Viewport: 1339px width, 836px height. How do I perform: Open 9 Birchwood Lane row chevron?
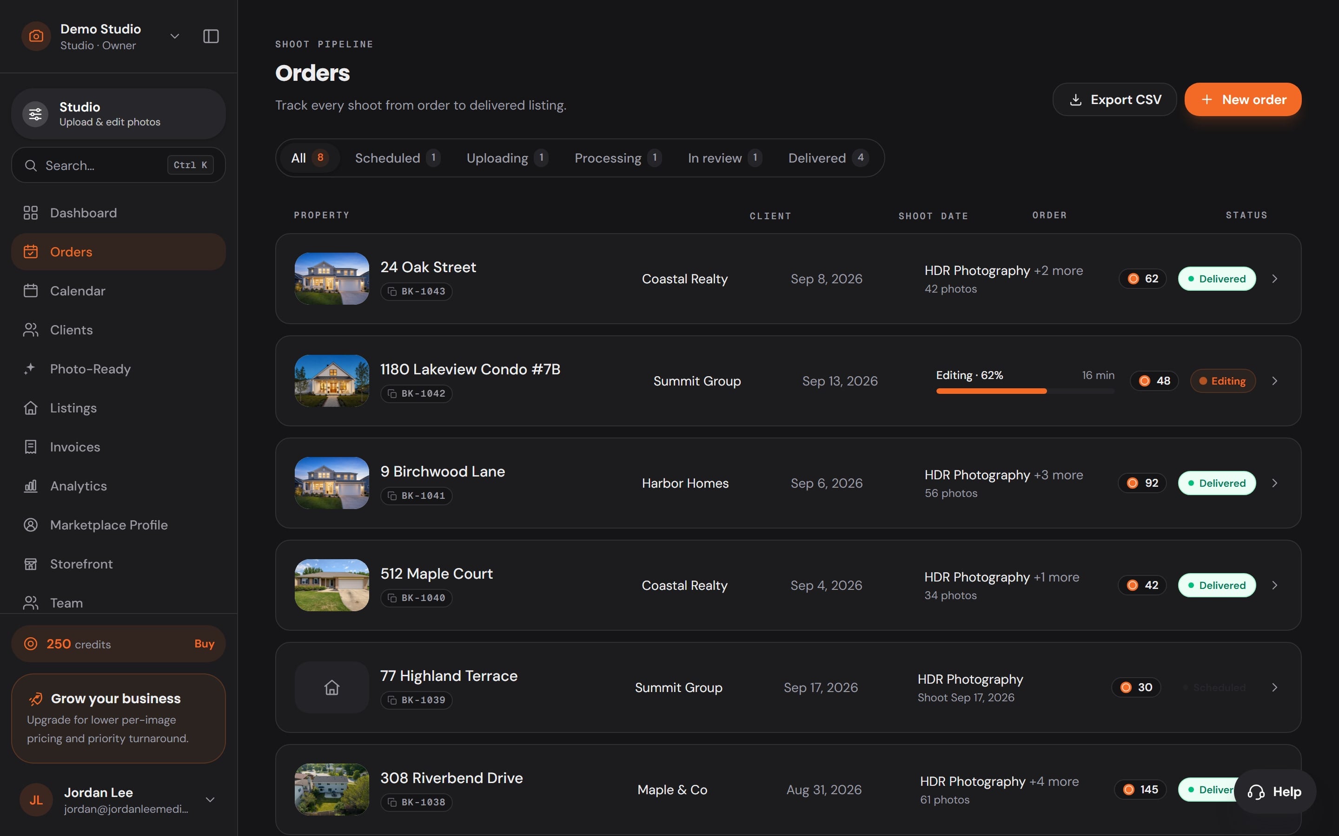(1275, 483)
